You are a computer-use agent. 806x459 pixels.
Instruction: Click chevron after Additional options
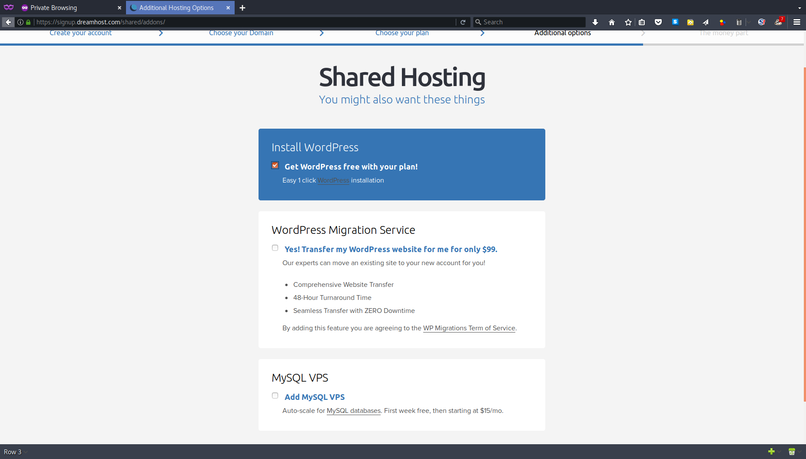pyautogui.click(x=643, y=33)
